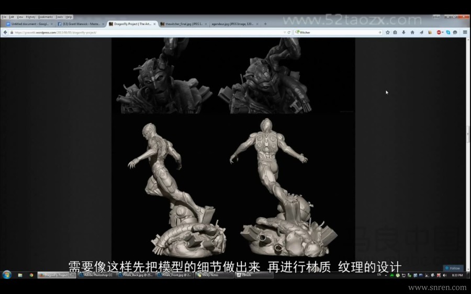Click the red flag tray icon
The width and height of the screenshot is (471, 294).
pos(439,275)
